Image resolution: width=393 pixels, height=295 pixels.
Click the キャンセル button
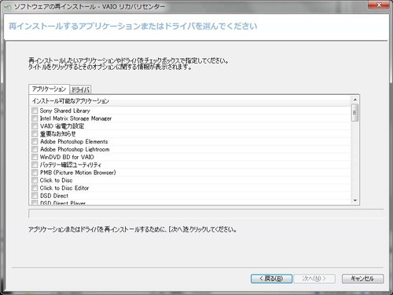pos(362,279)
